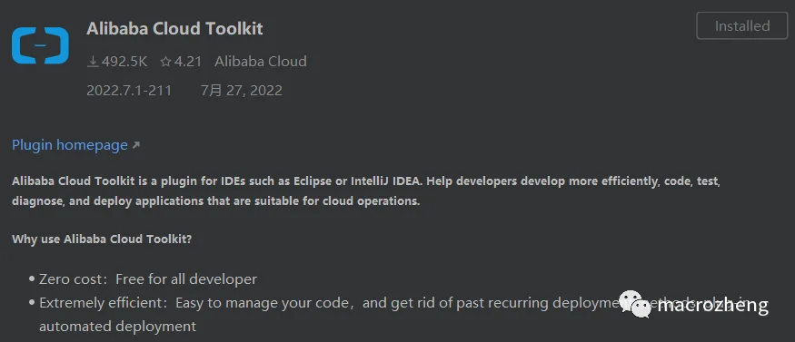Viewport: 795px width, 342px height.
Task: Click the Installed button
Action: tap(742, 25)
